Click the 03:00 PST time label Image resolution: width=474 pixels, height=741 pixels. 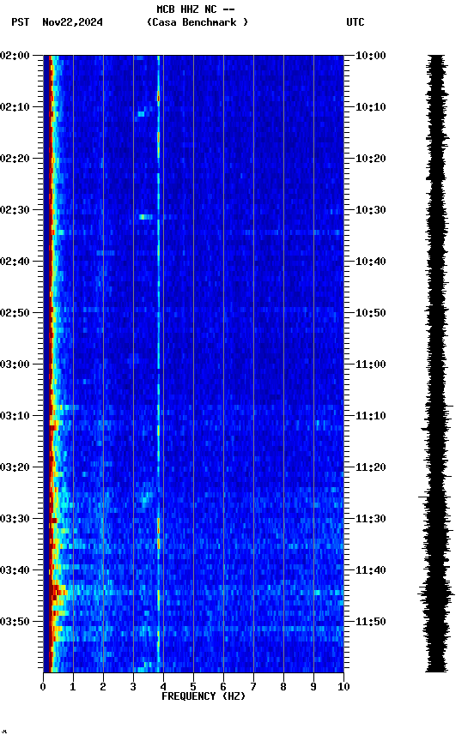pyautogui.click(x=15, y=364)
